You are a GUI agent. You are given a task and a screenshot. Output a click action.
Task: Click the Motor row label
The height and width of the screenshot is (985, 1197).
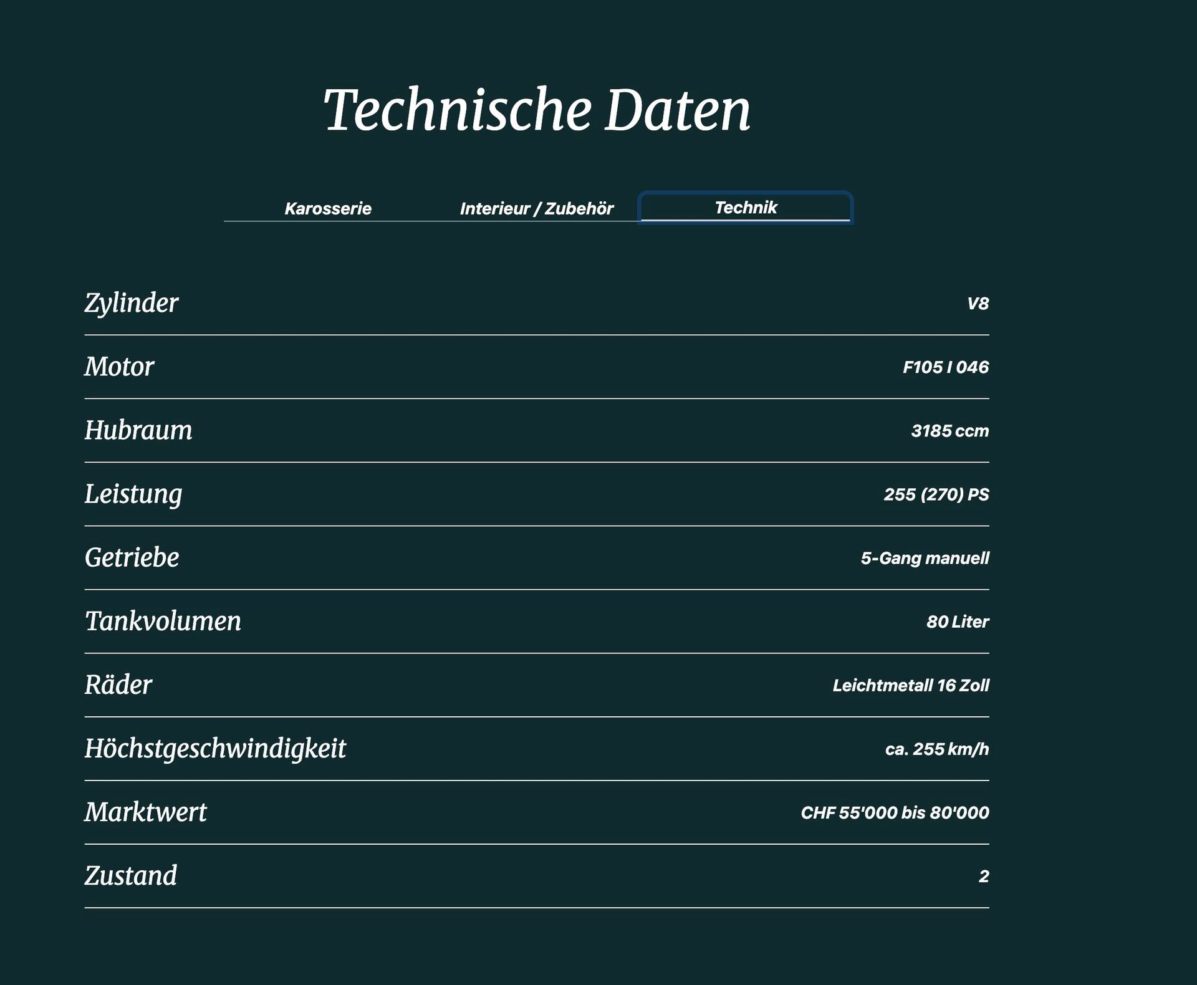coord(119,367)
